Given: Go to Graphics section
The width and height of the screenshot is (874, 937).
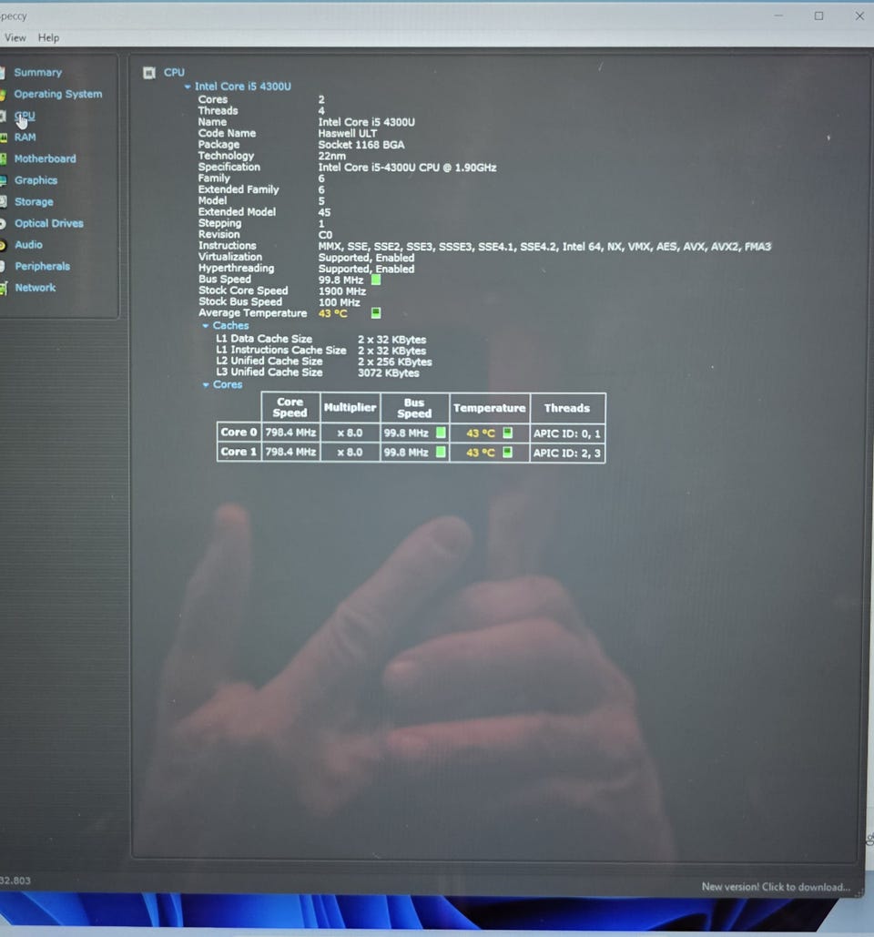Looking at the screenshot, I should point(36,180).
